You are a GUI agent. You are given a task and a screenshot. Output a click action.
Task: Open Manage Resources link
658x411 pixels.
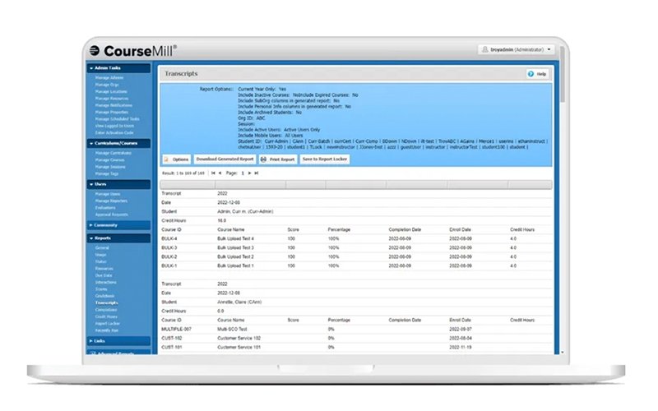tap(112, 99)
